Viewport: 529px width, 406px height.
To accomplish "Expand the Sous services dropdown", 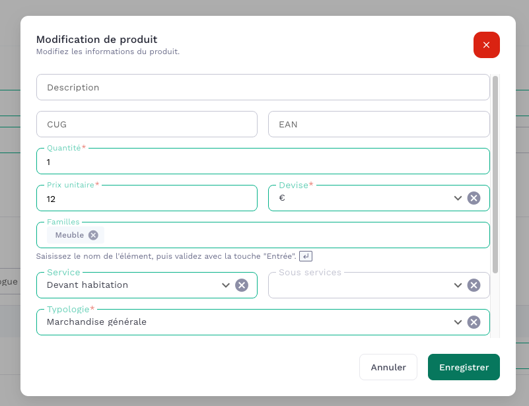I will click(x=458, y=285).
